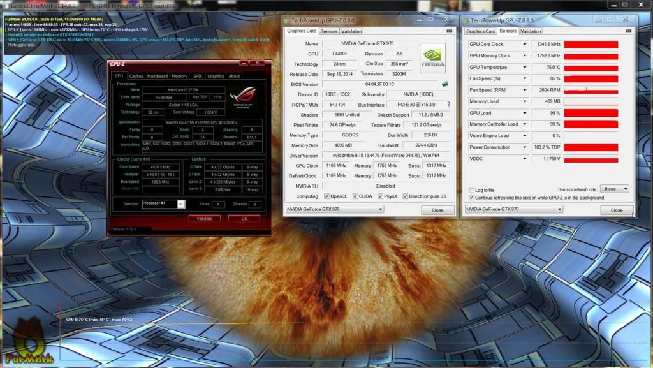
Task: Open the Memory Controller Load sensor dropdown
Action: tap(525, 124)
